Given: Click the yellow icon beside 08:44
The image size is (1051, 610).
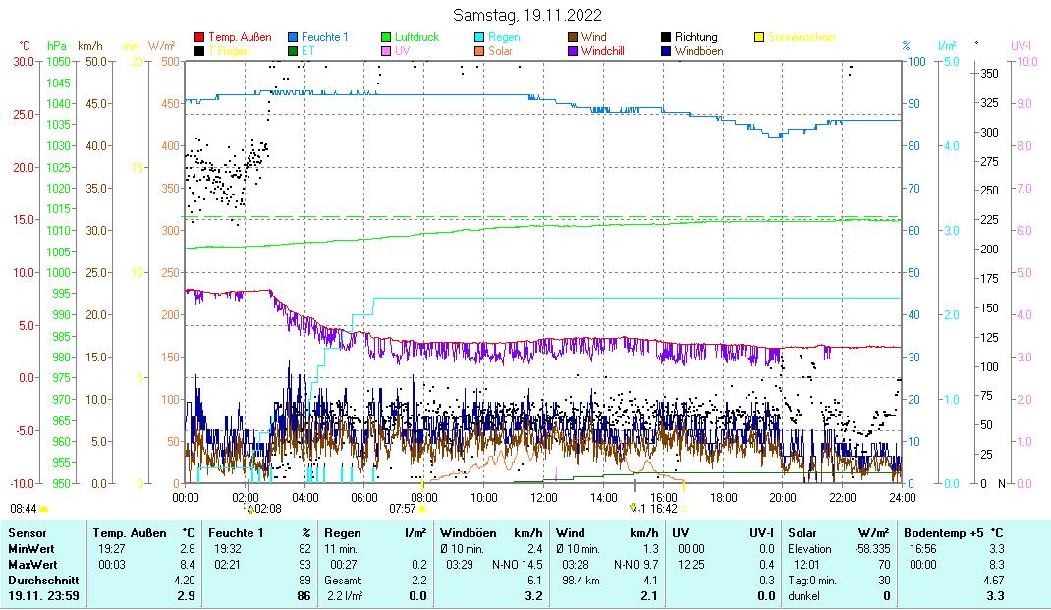Looking at the screenshot, I should 43,509.
